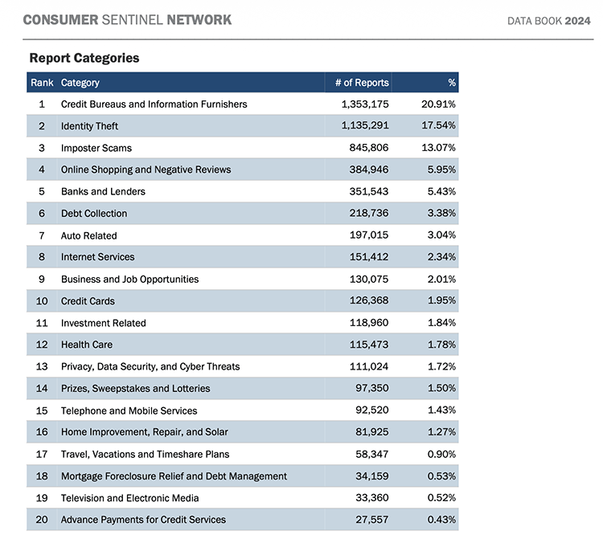Click the % column header

coord(451,83)
